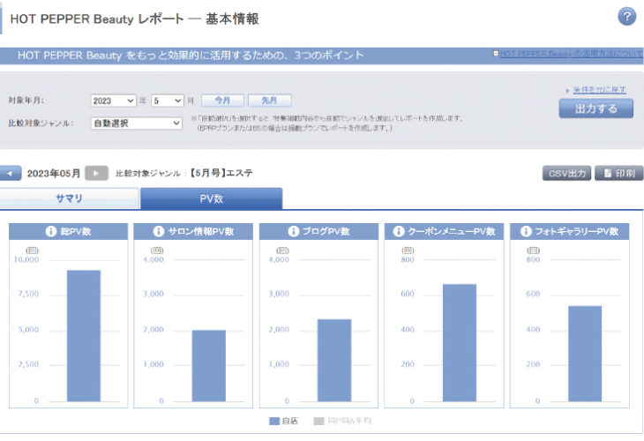Export data with CSV出力 button

tap(565, 174)
